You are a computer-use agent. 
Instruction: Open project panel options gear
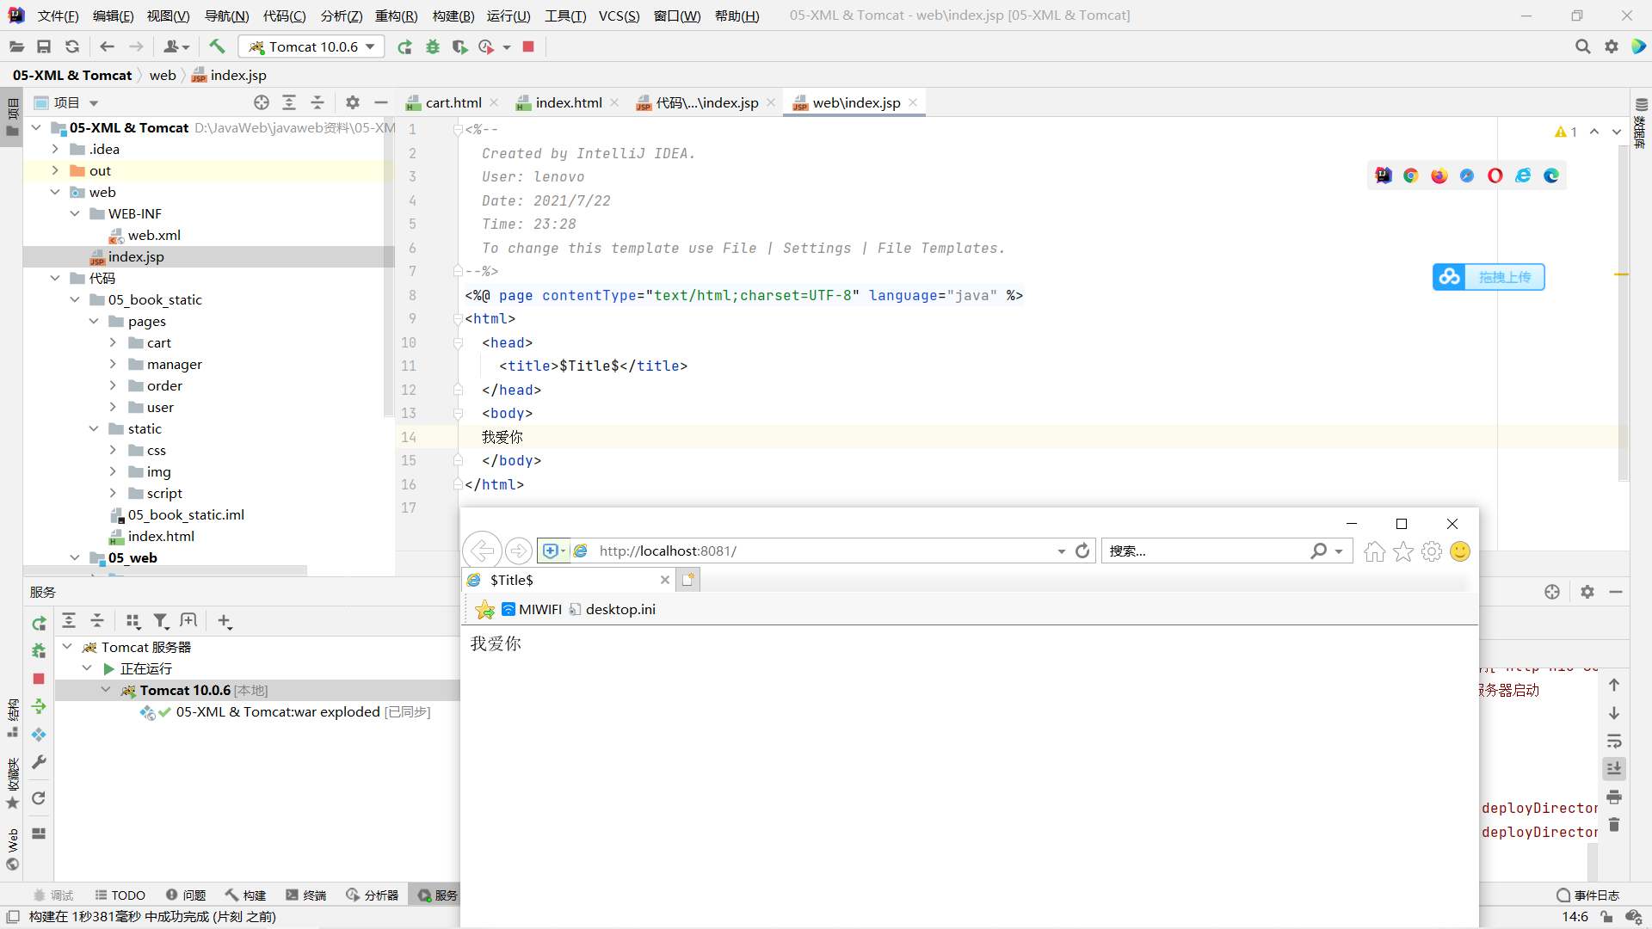[353, 102]
